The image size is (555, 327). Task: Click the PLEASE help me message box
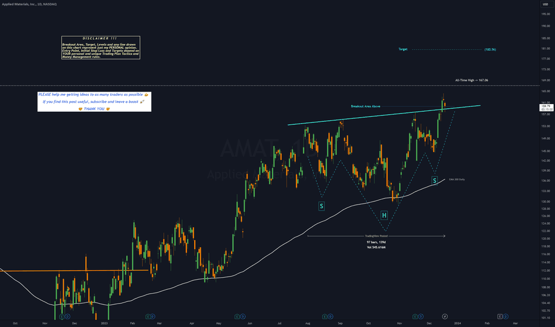[95, 102]
